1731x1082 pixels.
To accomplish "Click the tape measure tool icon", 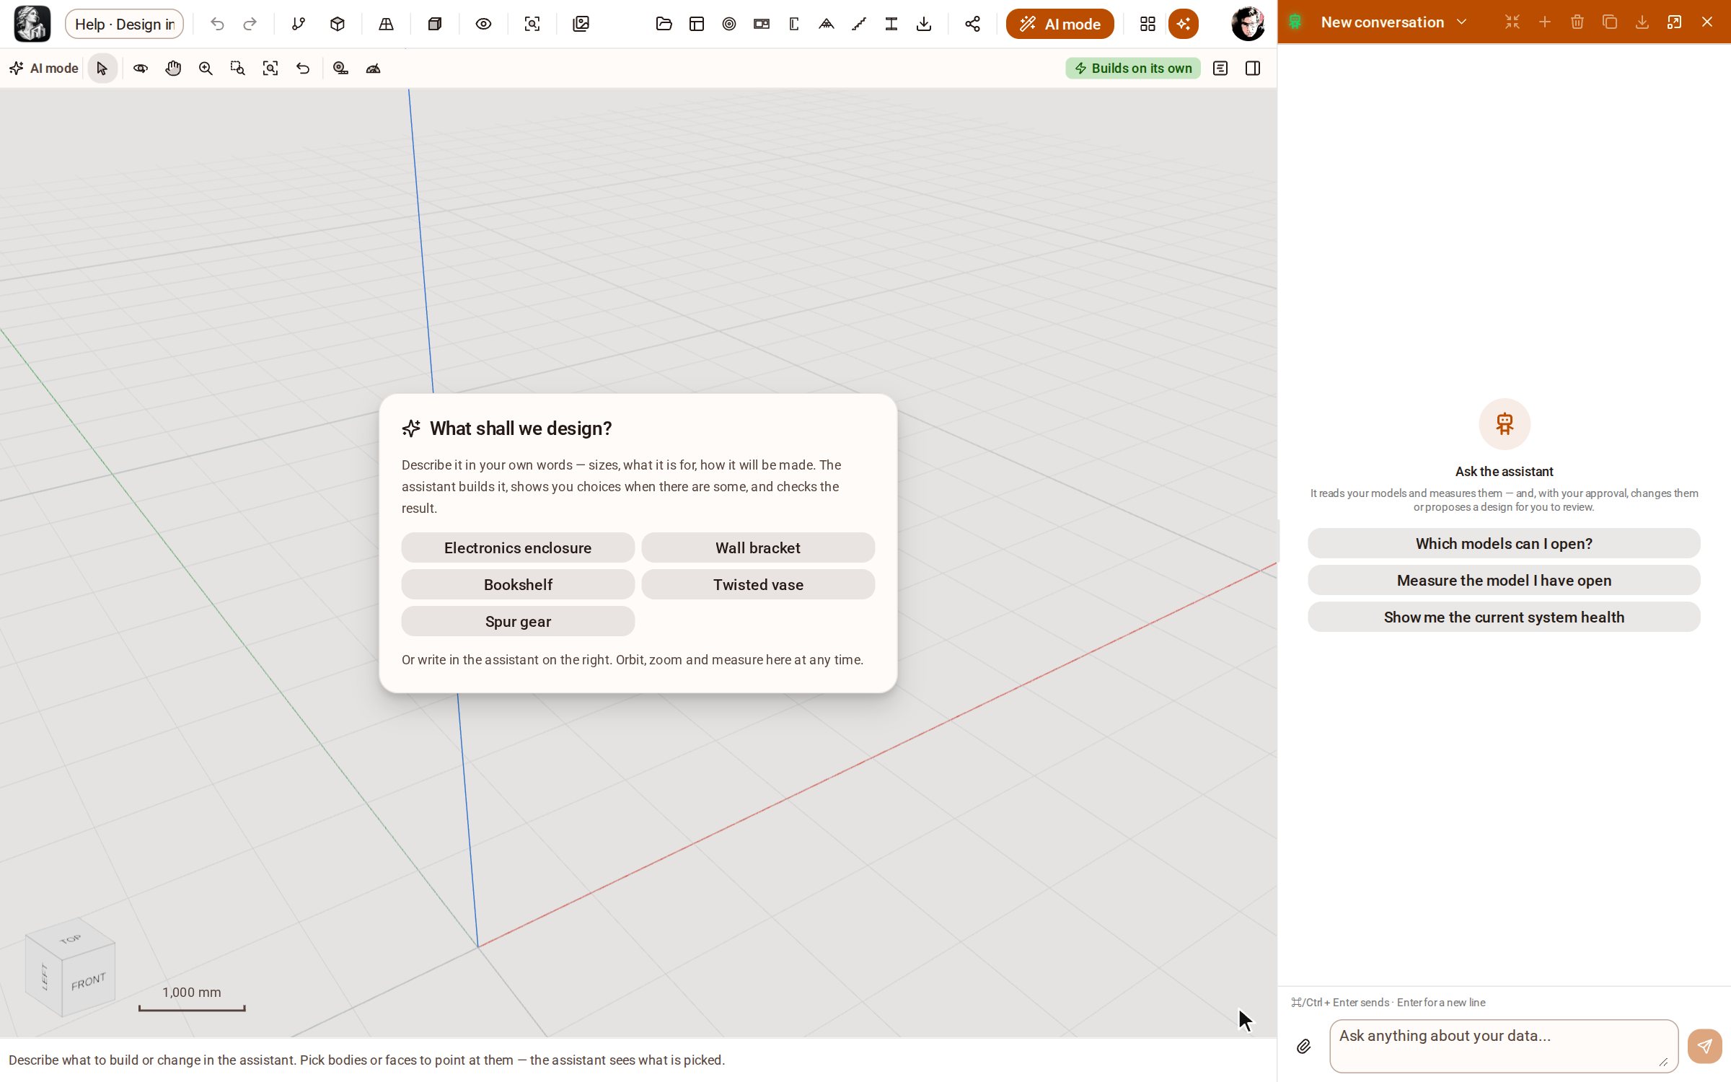I will coord(340,69).
